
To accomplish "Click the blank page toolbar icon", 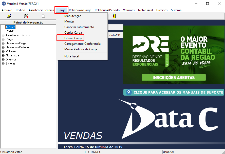I will coord(43,16).
